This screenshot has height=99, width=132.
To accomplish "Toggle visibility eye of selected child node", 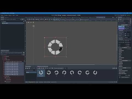I will [24, 23].
